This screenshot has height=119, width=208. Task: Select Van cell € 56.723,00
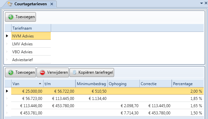click(x=27, y=99)
